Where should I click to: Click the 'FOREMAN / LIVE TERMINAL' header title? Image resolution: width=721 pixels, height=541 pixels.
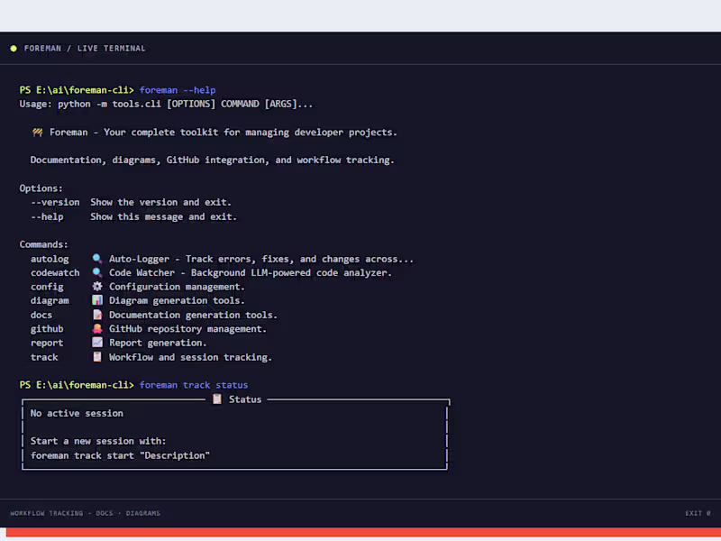85,49
